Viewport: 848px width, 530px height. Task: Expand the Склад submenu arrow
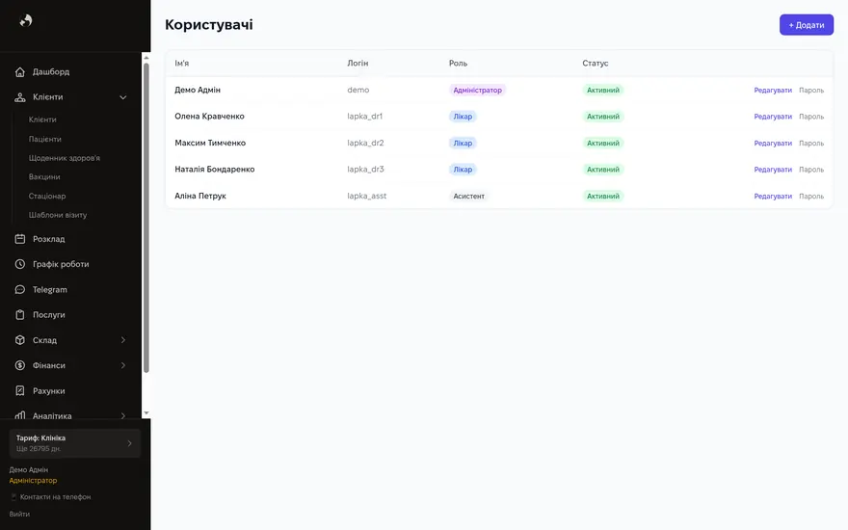tap(122, 340)
